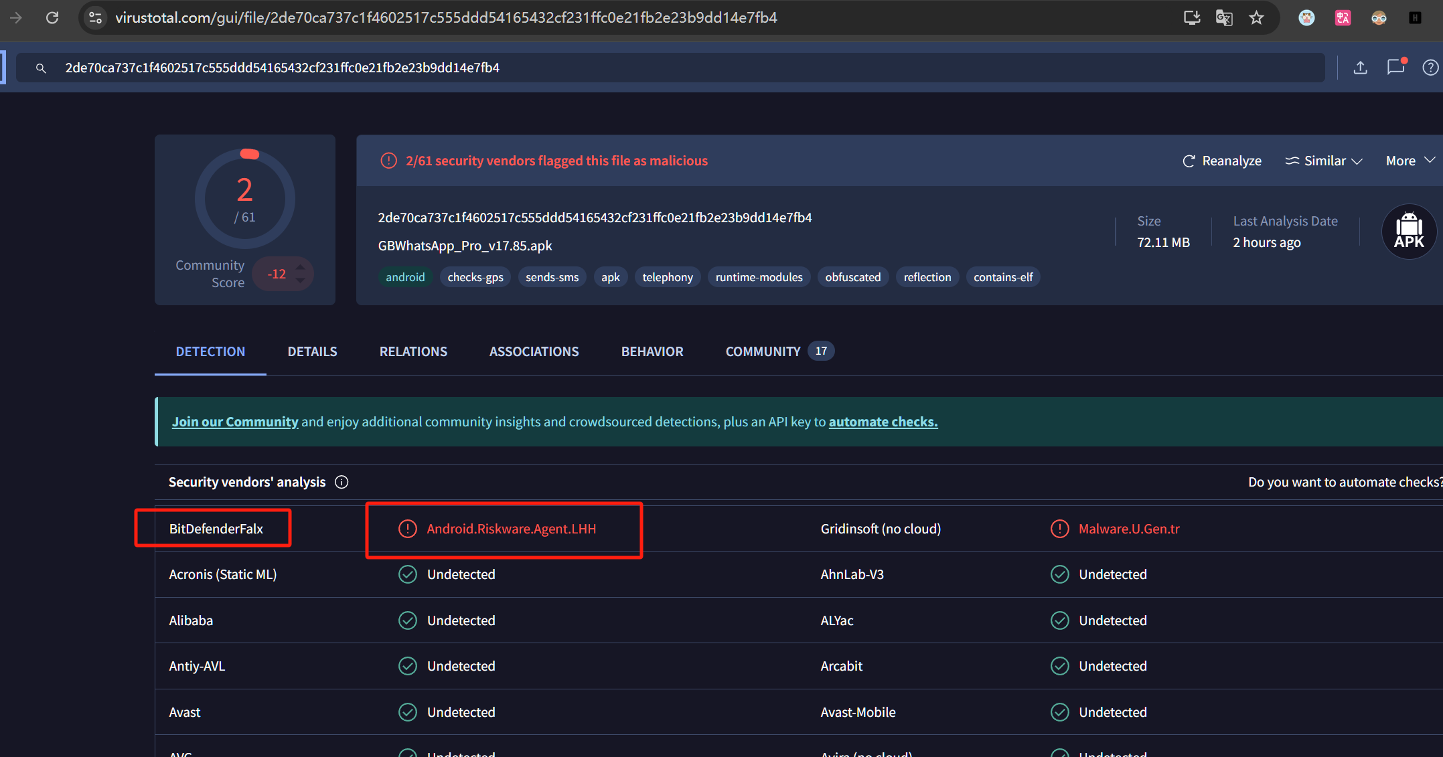
Task: Click the android tag
Action: (405, 277)
